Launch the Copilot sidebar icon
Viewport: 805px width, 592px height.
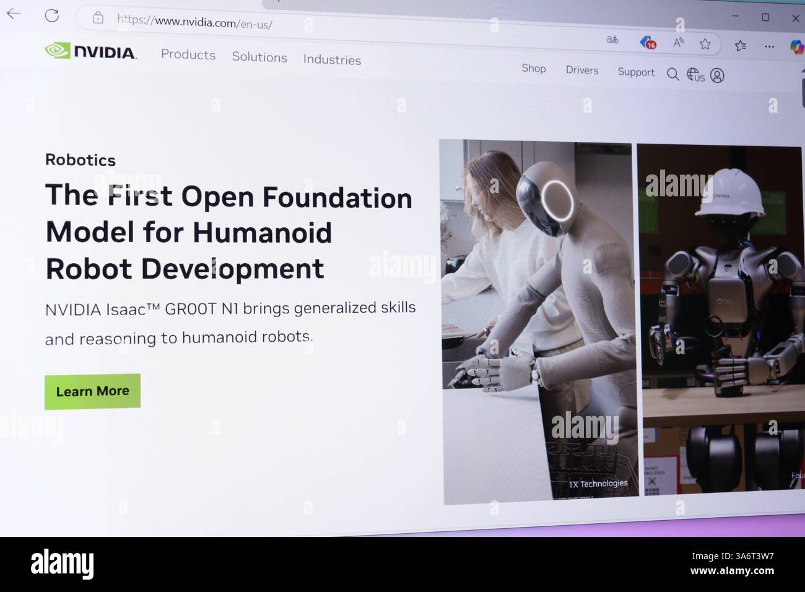point(796,46)
